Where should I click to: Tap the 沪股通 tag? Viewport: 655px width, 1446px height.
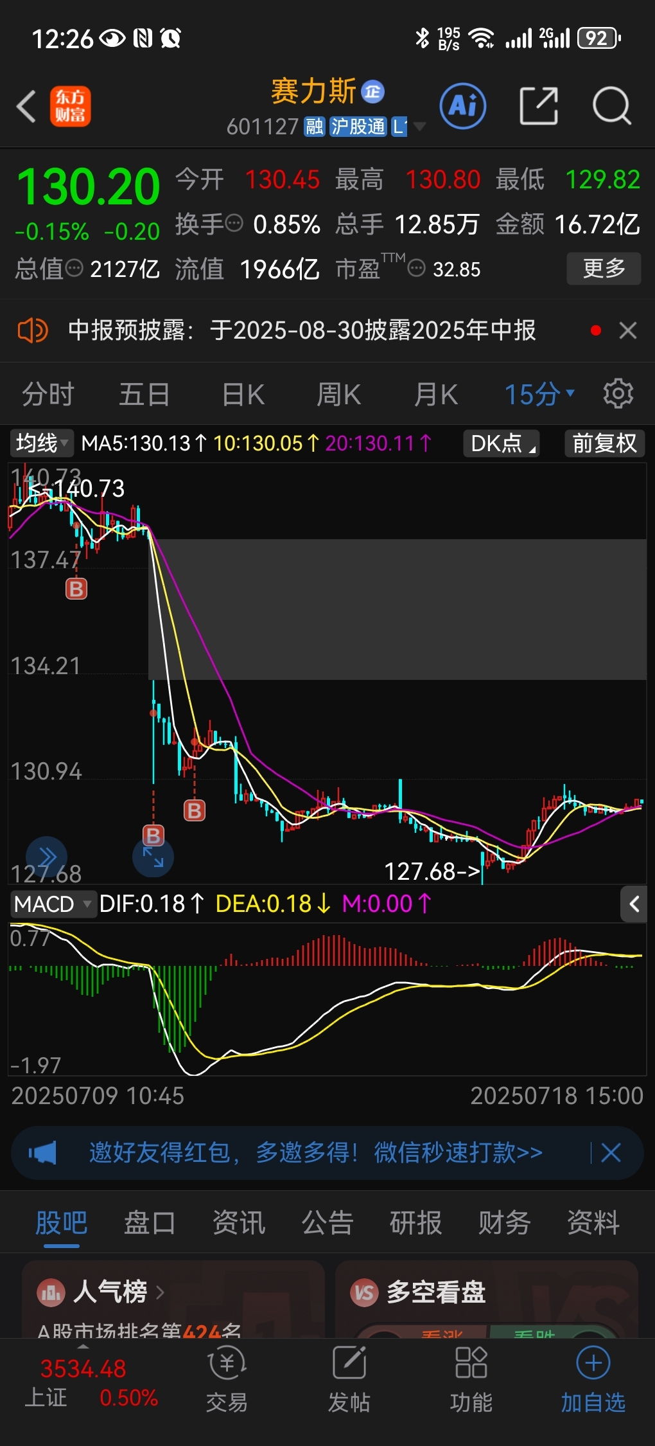point(358,127)
